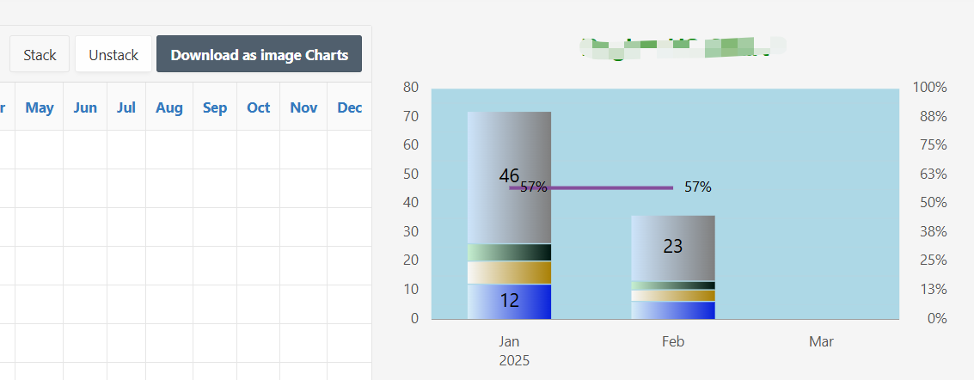Select the May column header
Screen dimensions: 974x380
[x=40, y=107]
